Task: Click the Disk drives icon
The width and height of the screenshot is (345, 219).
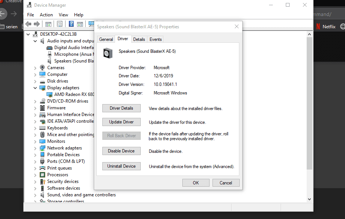Action: click(x=42, y=81)
